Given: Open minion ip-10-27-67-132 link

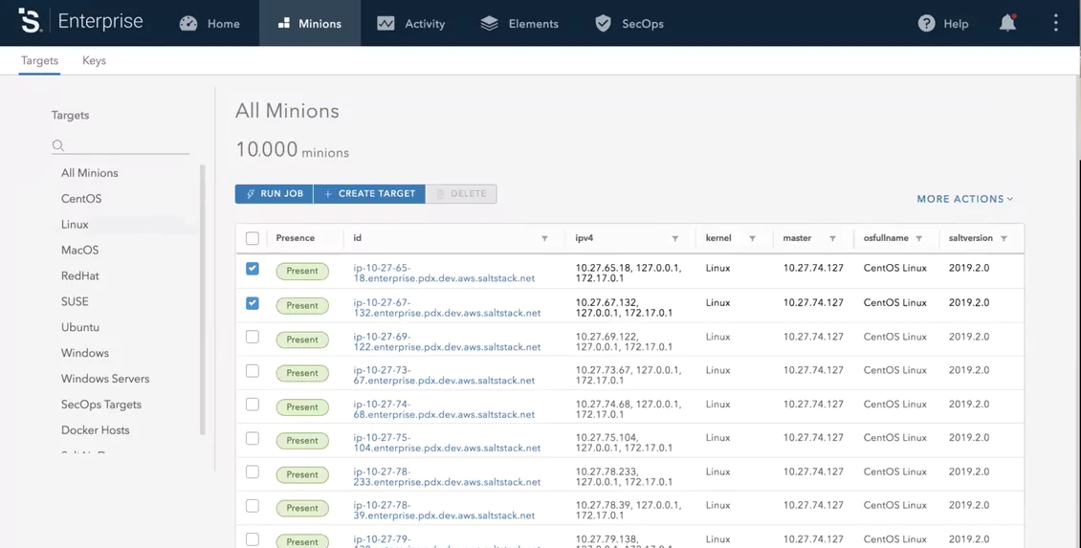Looking at the screenshot, I should (x=447, y=307).
